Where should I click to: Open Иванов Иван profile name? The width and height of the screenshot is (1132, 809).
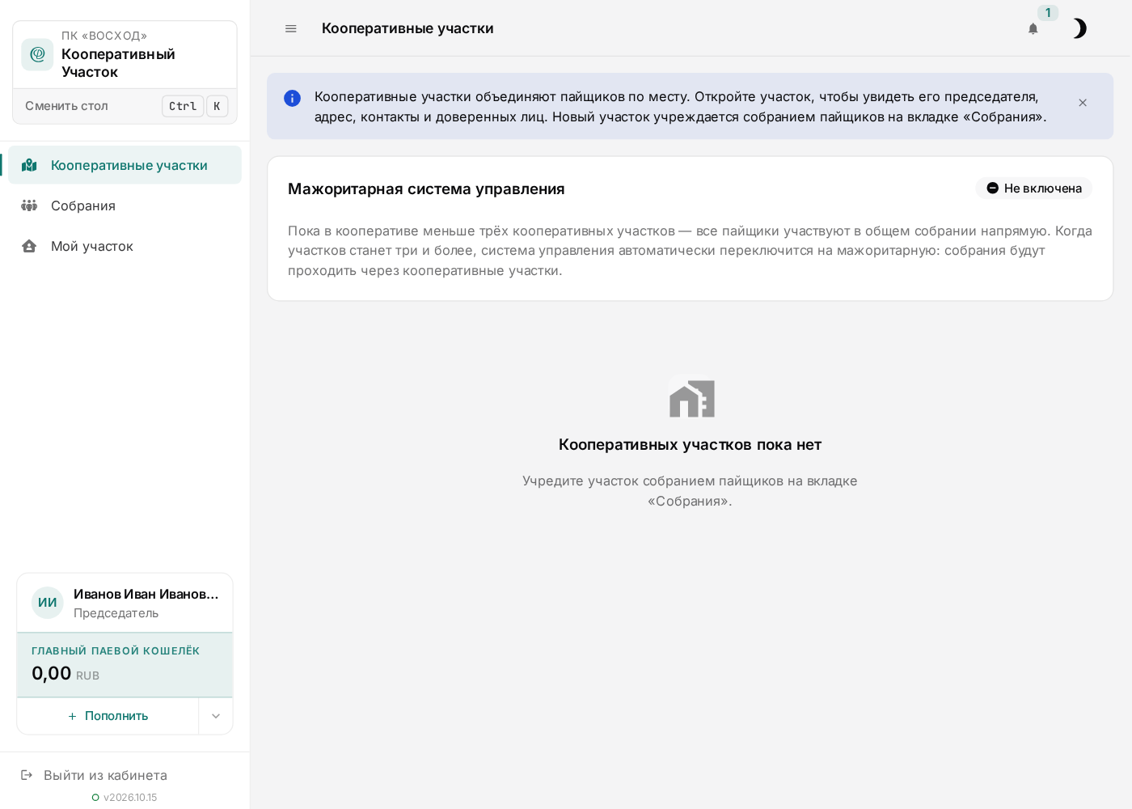click(x=146, y=594)
